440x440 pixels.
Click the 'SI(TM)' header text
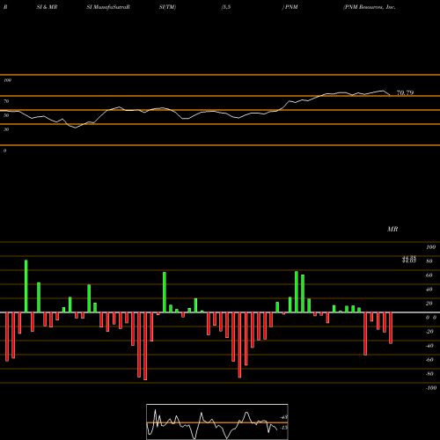tap(167, 7)
